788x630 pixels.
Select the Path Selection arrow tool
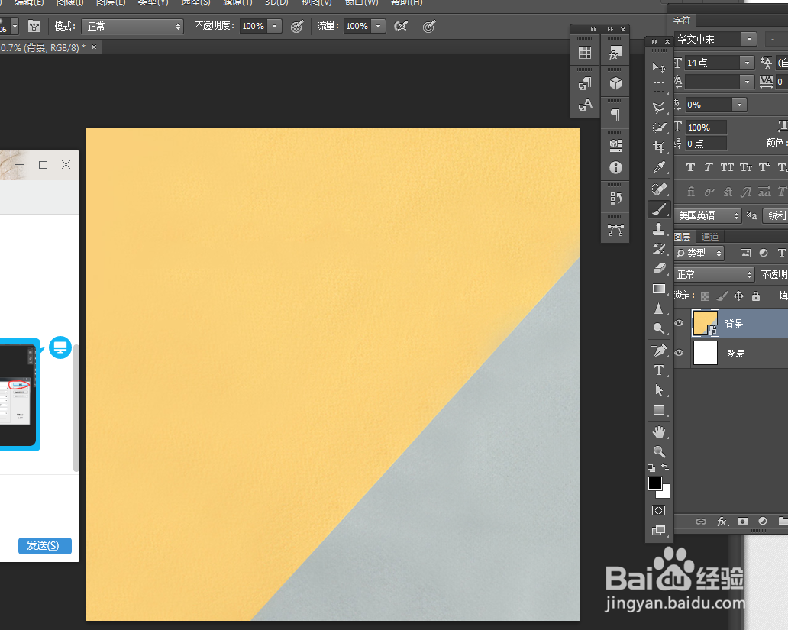659,391
